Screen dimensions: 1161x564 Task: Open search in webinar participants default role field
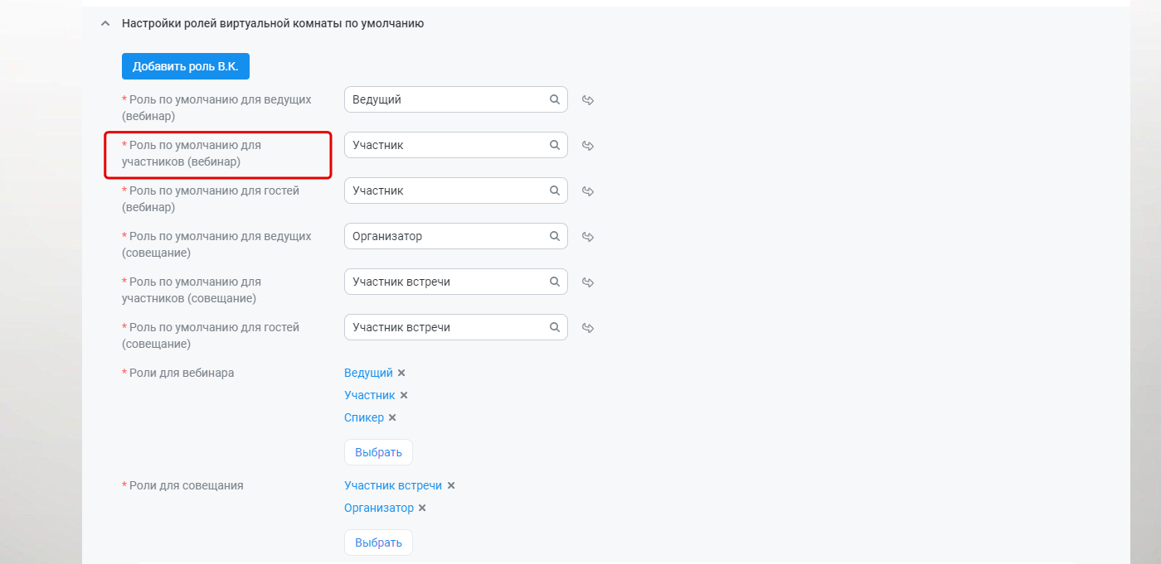(x=555, y=145)
